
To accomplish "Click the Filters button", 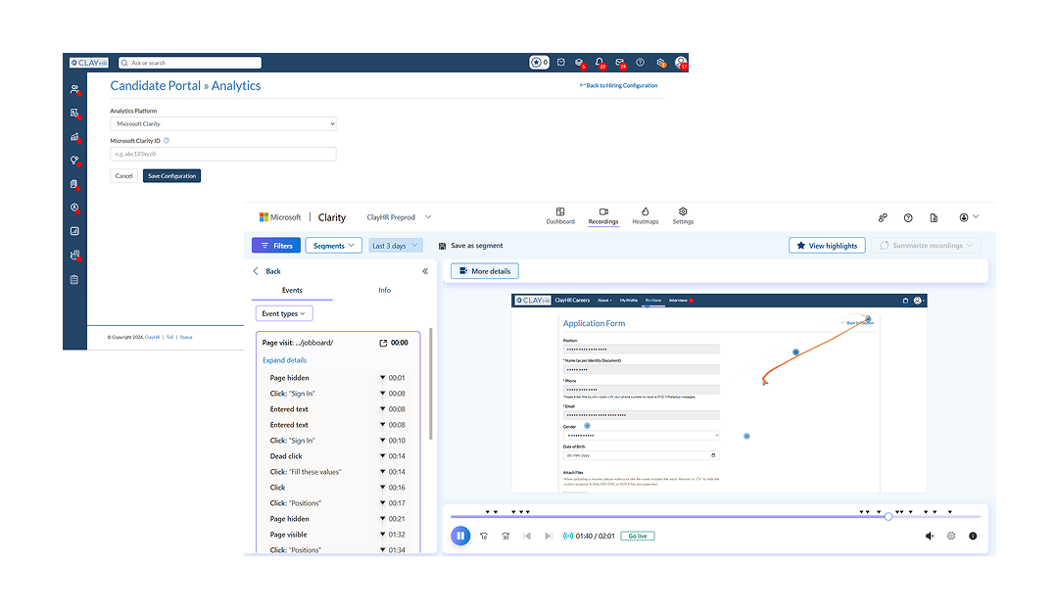I will click(276, 246).
